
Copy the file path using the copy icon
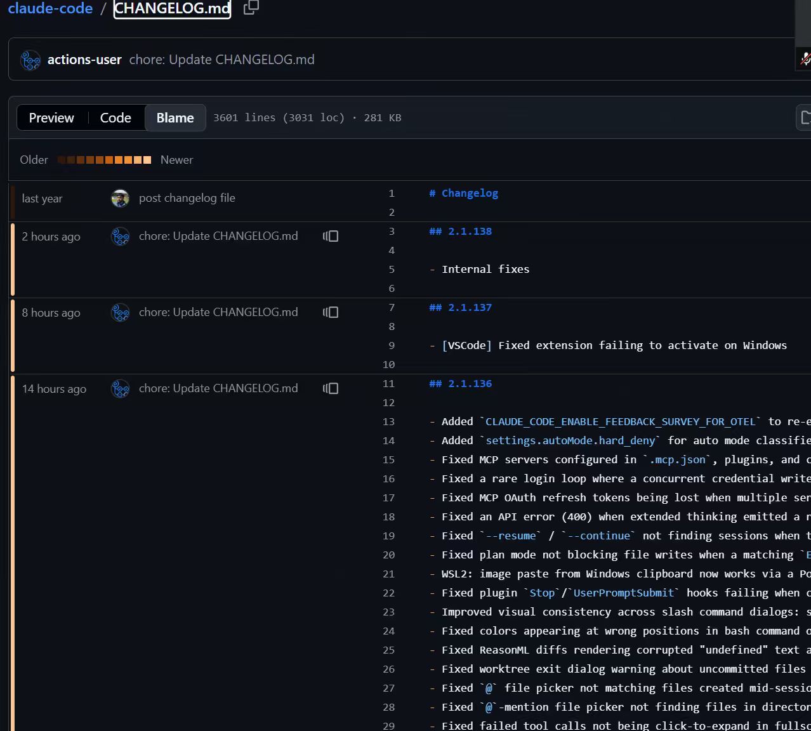251,8
